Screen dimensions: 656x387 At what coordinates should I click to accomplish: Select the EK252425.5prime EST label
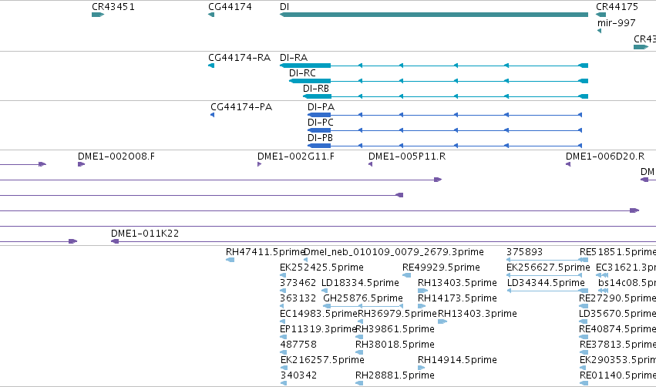coord(321,267)
